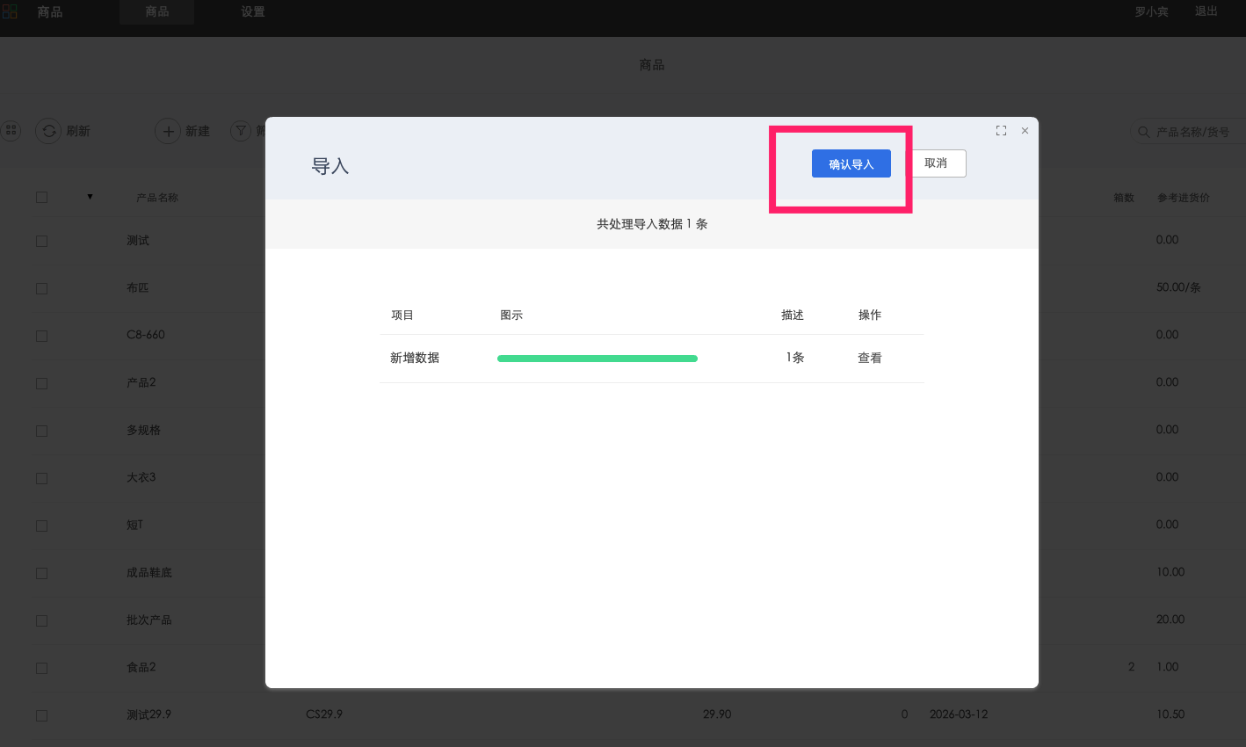Check the checkbox next to 食品2
Viewport: 1246px width, 747px height.
point(41,668)
